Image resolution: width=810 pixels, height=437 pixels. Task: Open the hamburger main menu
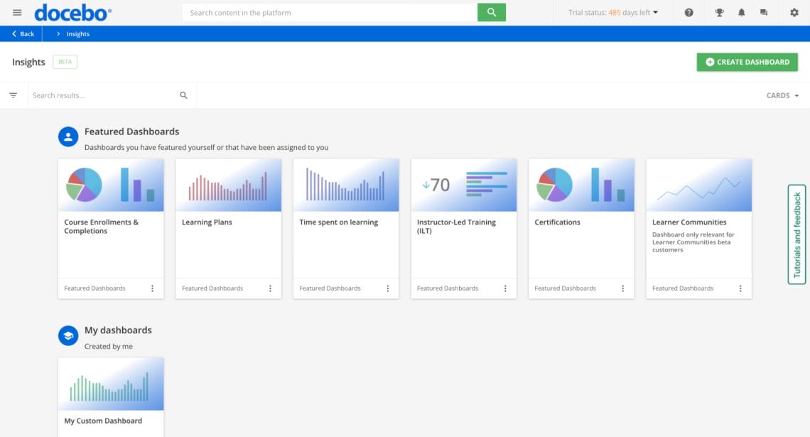click(x=17, y=13)
